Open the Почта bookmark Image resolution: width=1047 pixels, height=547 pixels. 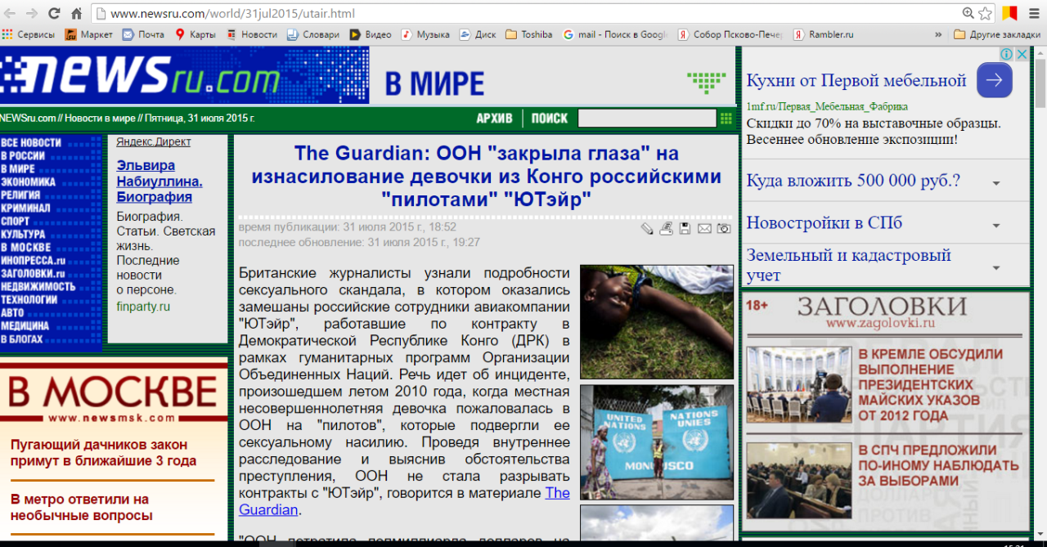click(x=143, y=34)
